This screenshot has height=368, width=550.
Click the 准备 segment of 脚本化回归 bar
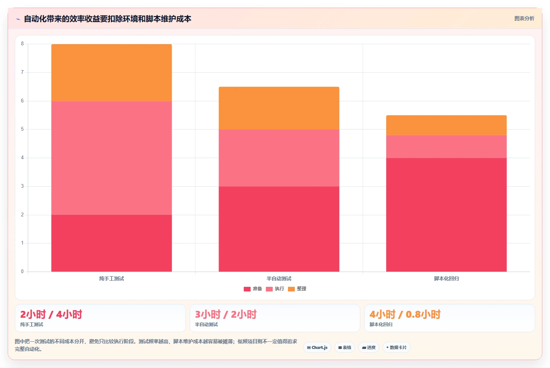446,215
